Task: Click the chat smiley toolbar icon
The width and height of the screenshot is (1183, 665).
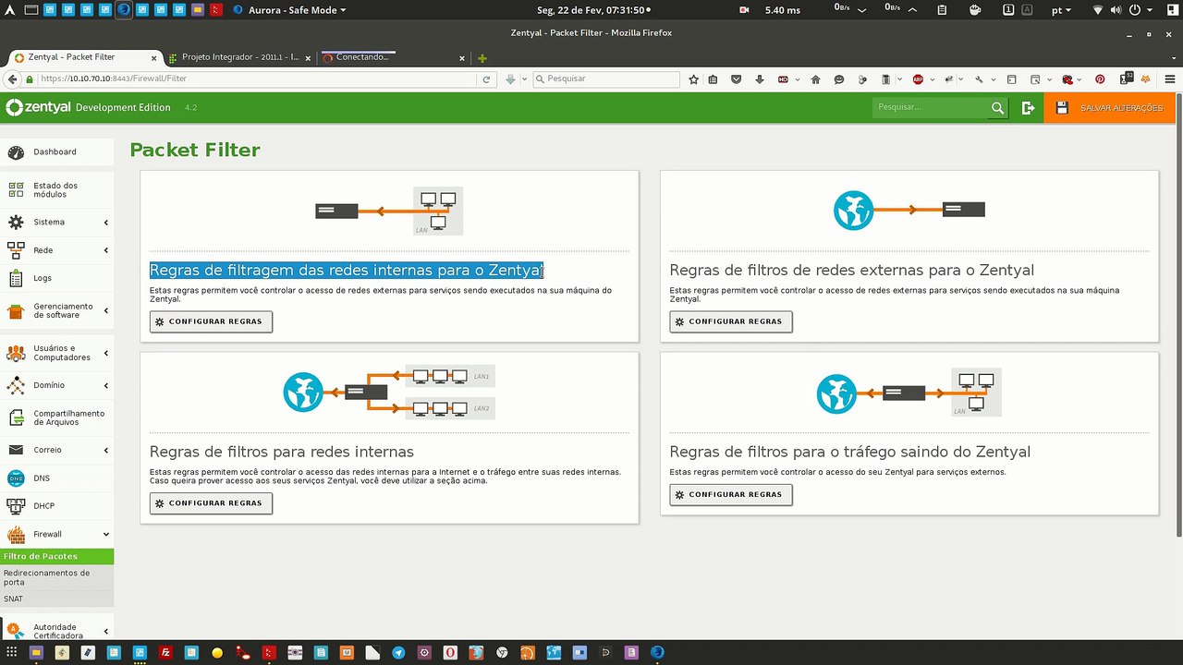Action: 839,79
